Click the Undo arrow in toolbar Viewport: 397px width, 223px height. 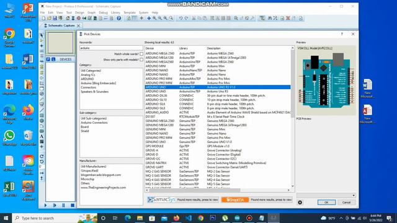click(x=181, y=18)
